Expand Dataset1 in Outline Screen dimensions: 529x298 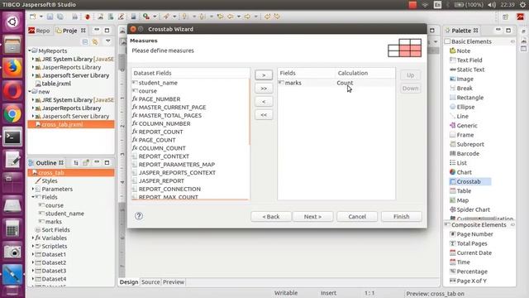click(33, 254)
